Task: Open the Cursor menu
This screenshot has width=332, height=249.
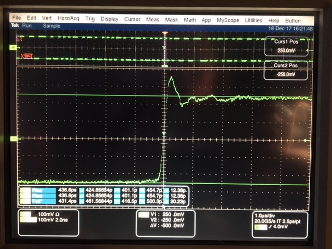Action: pos(132,19)
